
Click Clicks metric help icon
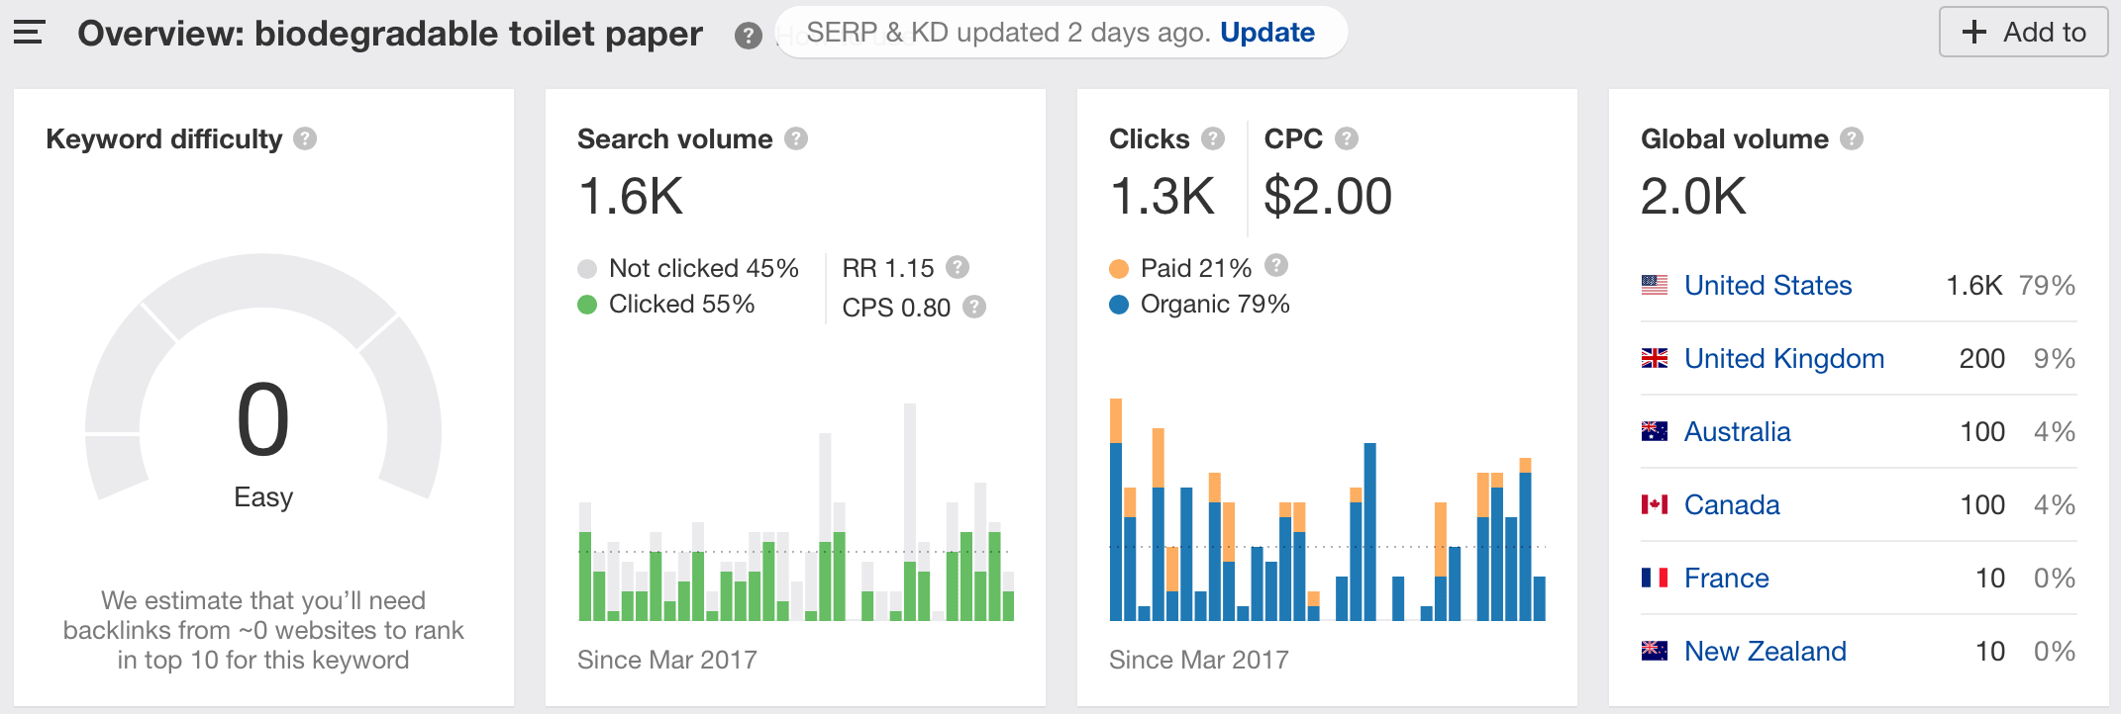coord(1213,138)
